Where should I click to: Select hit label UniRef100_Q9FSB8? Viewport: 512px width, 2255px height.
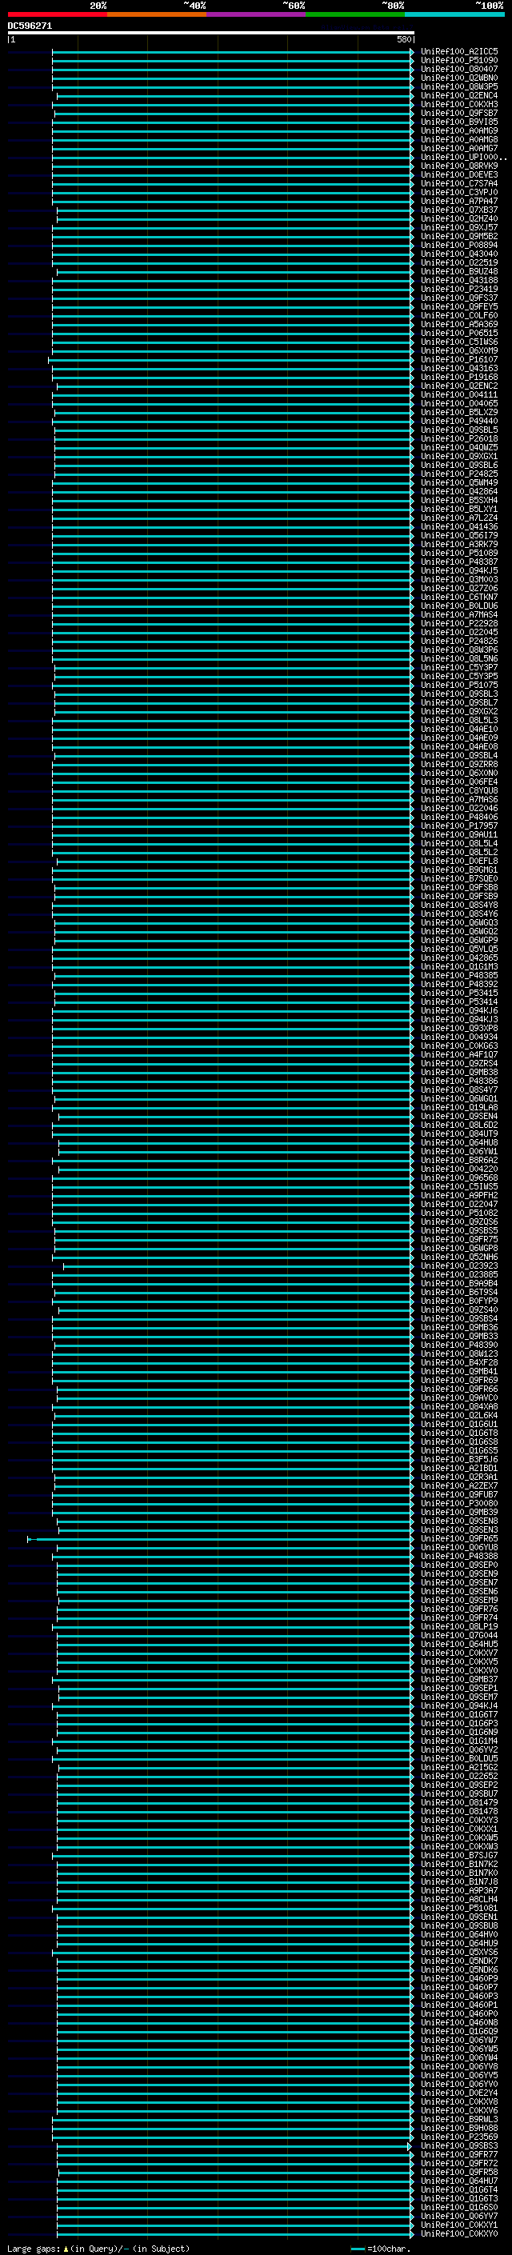pyautogui.click(x=459, y=888)
